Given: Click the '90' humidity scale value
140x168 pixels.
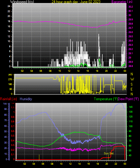Looking at the screenshot, I should click(5, 109).
